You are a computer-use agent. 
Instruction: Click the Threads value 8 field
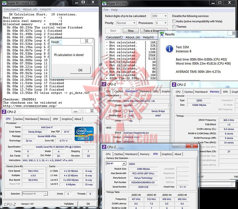[90, 194]
